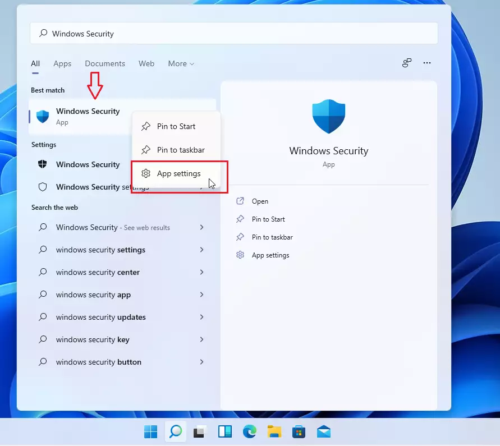Click Pin to Start in preview pane
This screenshot has height=446, width=500.
pos(268,219)
